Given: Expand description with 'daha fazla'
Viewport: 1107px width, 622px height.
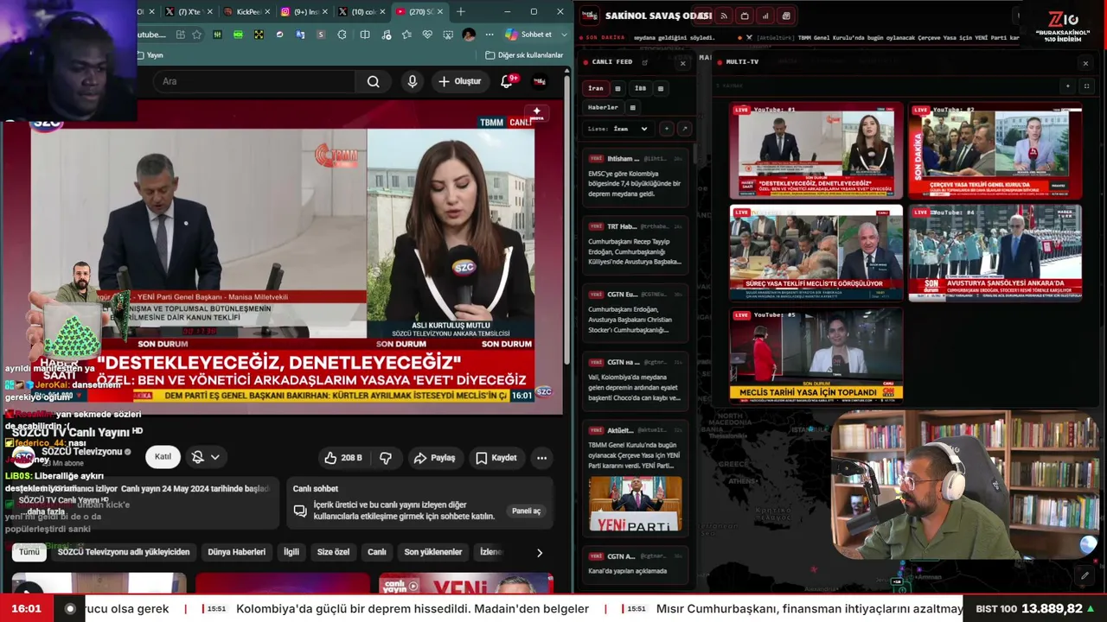Looking at the screenshot, I should coord(46,511).
